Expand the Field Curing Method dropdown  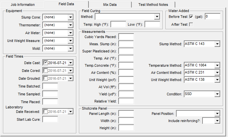(157, 17)
